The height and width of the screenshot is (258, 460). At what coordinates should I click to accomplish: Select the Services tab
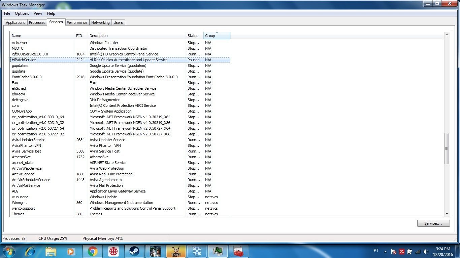[x=56, y=22]
